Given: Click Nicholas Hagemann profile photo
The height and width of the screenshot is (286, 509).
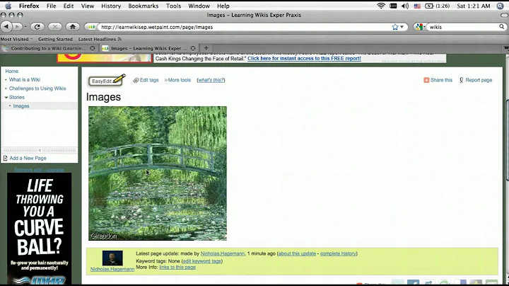Looking at the screenshot, I should [x=112, y=258].
